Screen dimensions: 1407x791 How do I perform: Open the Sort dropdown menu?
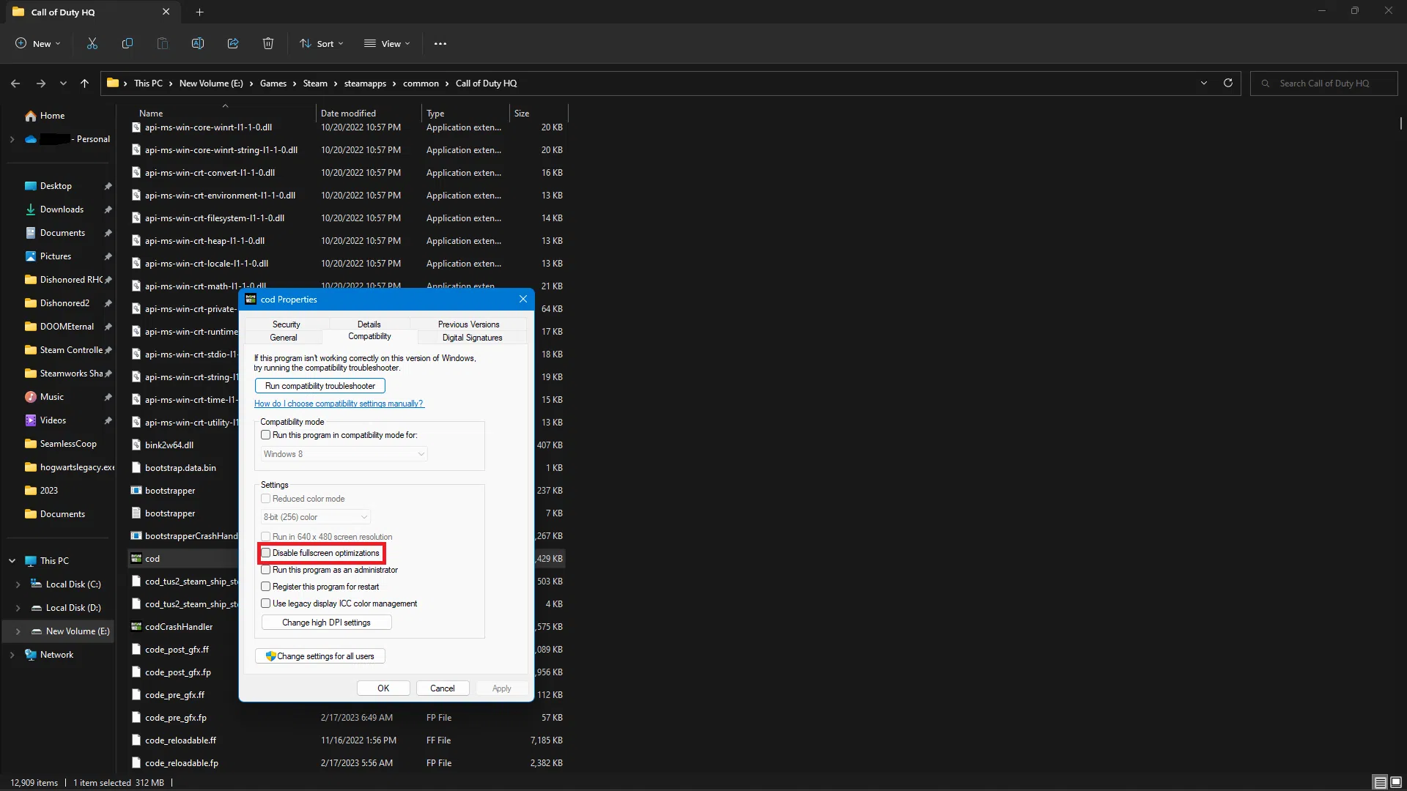321,44
